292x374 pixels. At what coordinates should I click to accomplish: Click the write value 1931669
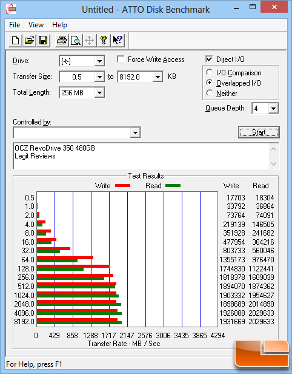[232, 322]
